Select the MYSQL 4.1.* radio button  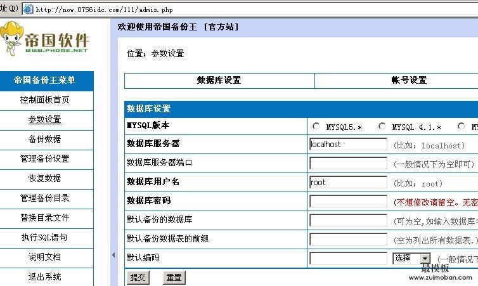[382, 126]
